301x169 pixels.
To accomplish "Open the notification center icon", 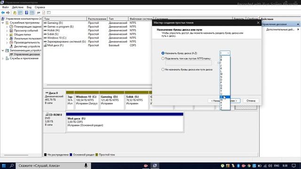I will point(293,166).
